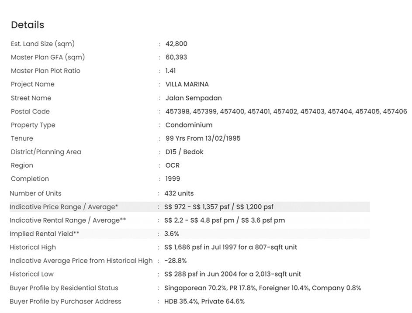Click the tenure value starting 99 Yrs
The width and height of the screenshot is (412, 313).
pyautogui.click(x=203, y=138)
